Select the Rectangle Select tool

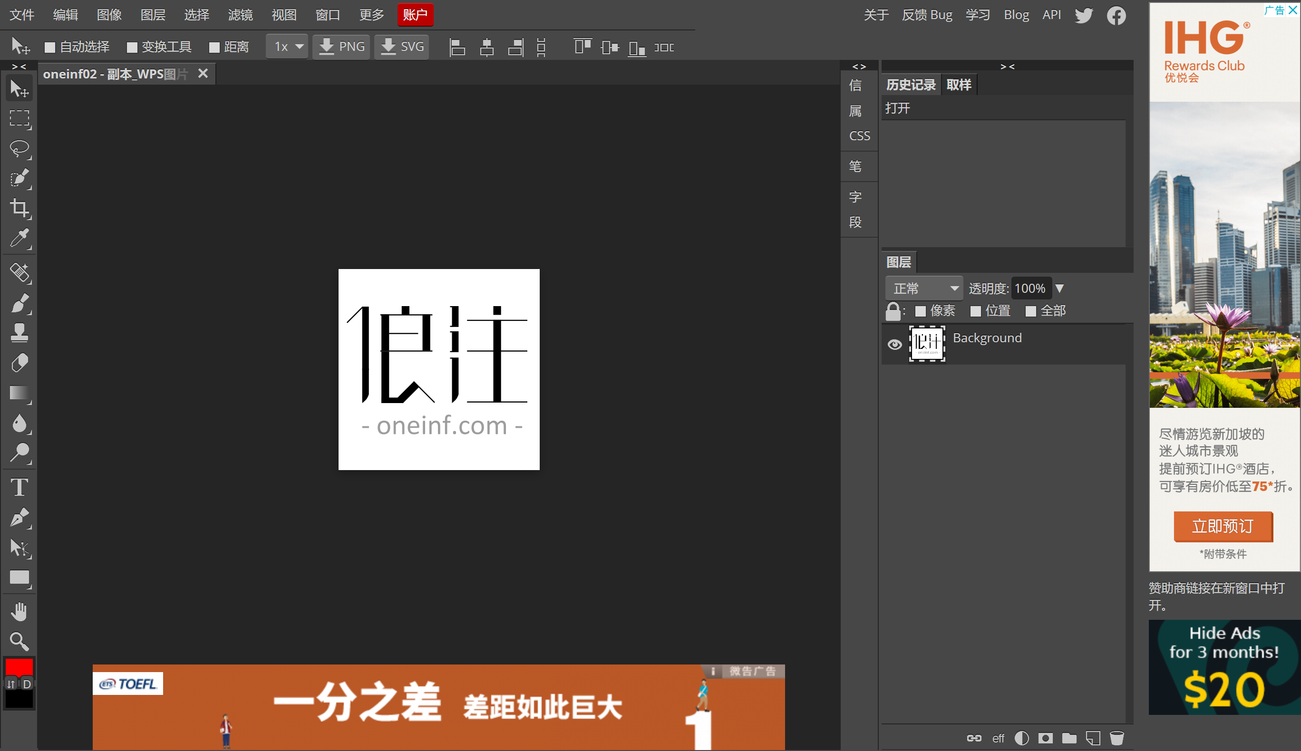19,119
